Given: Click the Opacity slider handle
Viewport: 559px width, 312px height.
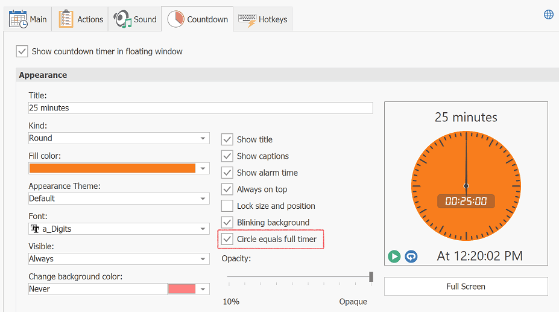Looking at the screenshot, I should pos(371,276).
